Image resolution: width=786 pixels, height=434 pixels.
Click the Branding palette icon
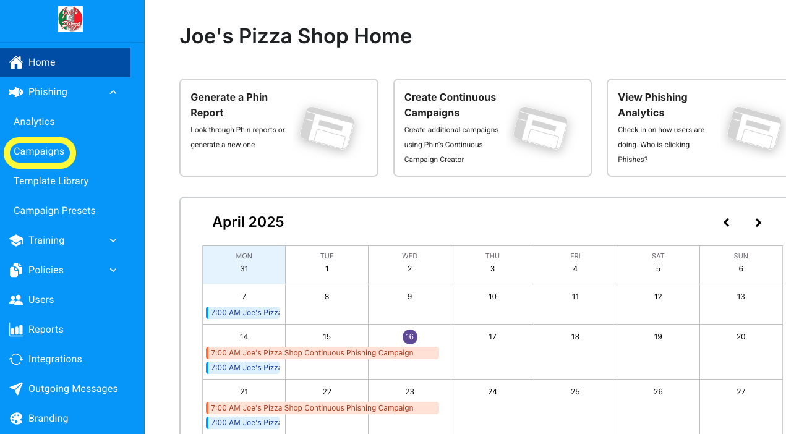click(16, 419)
